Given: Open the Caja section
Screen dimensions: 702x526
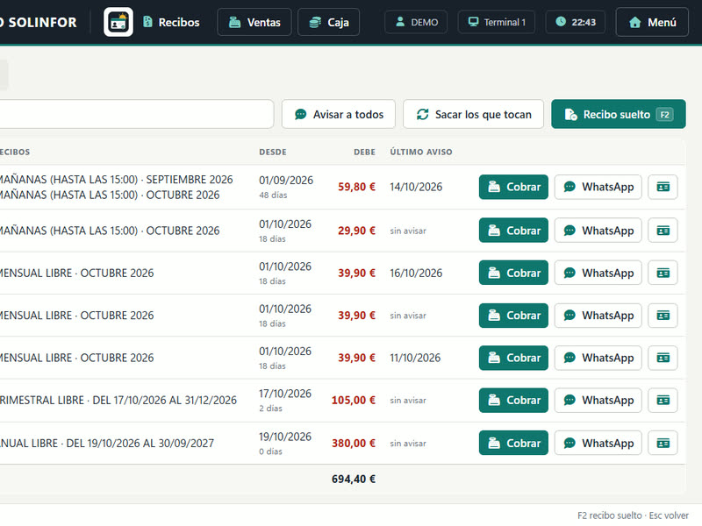Looking at the screenshot, I should point(328,22).
